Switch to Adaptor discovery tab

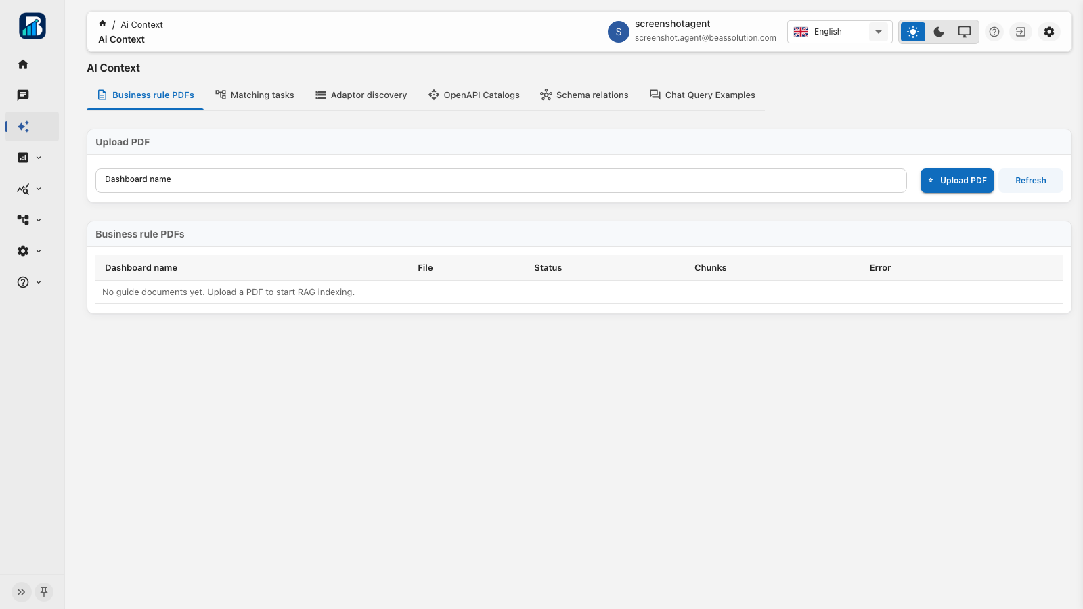point(361,95)
